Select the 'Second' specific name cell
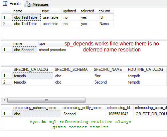This screenshot has height=137, width=167. tap(109, 82)
